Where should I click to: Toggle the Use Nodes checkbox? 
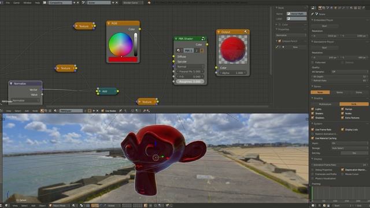click(103, 110)
